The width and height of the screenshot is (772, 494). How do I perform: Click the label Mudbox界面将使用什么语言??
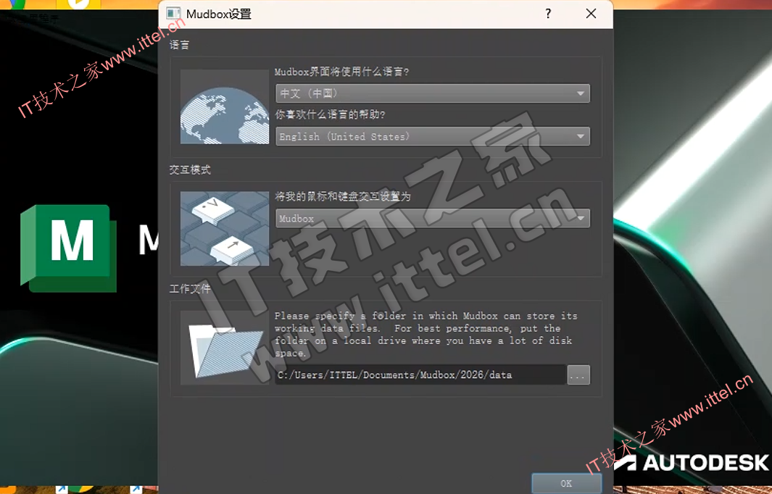341,72
